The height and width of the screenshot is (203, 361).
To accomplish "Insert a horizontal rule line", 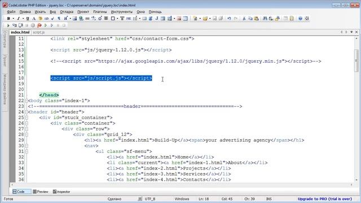I will coord(87,19).
